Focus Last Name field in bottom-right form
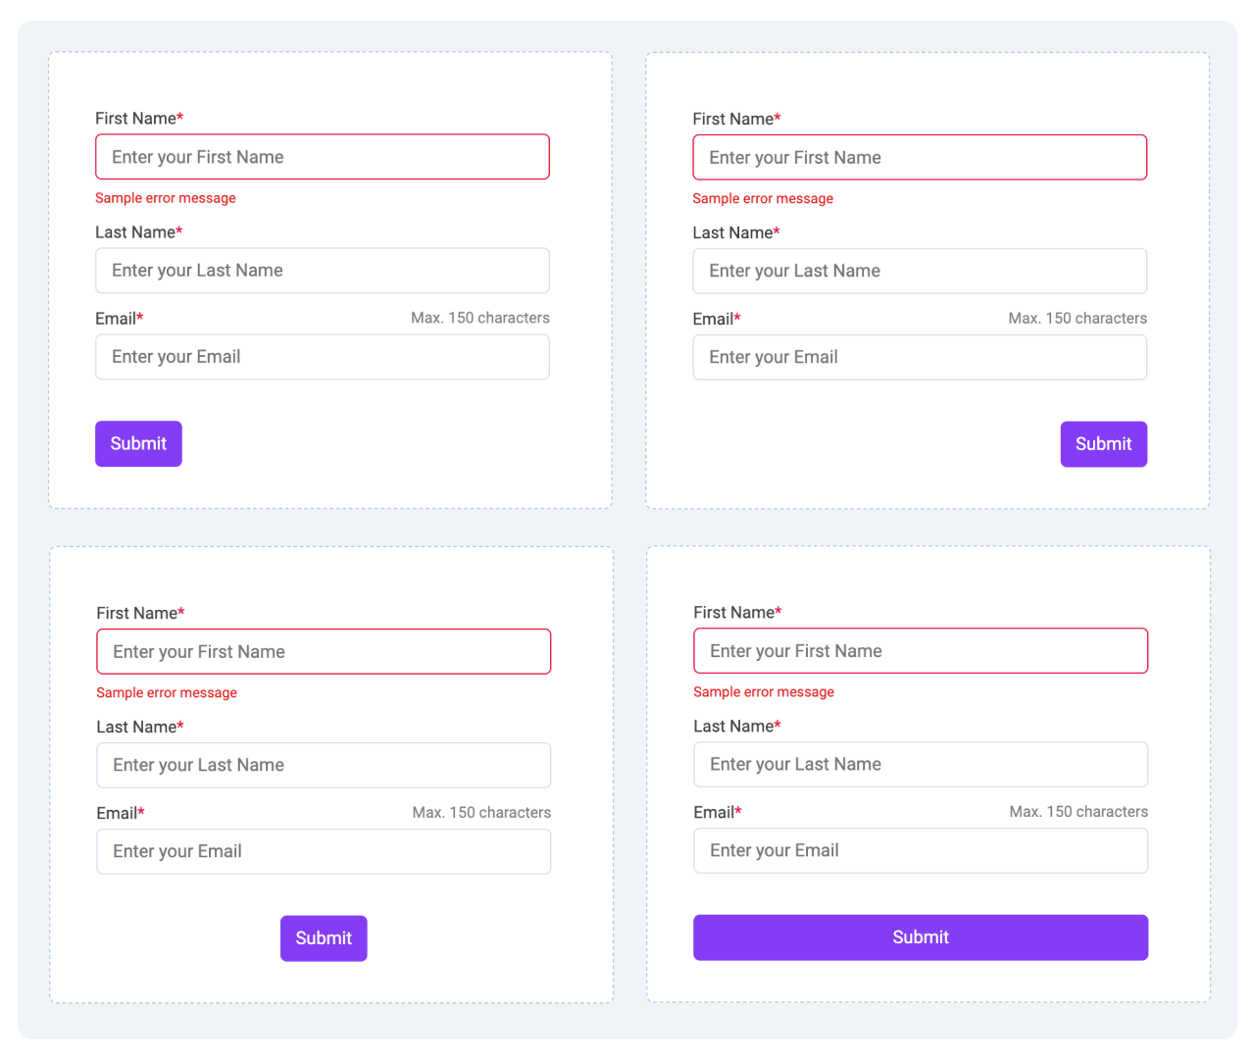The width and height of the screenshot is (1255, 1059). [920, 765]
